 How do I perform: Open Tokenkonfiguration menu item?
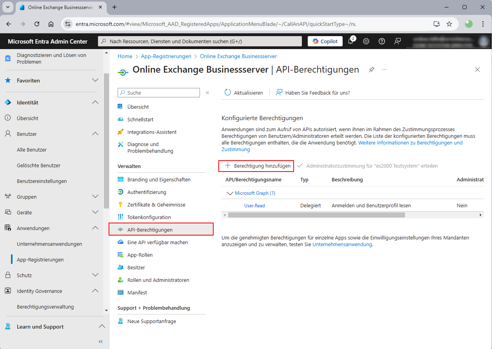(149, 217)
